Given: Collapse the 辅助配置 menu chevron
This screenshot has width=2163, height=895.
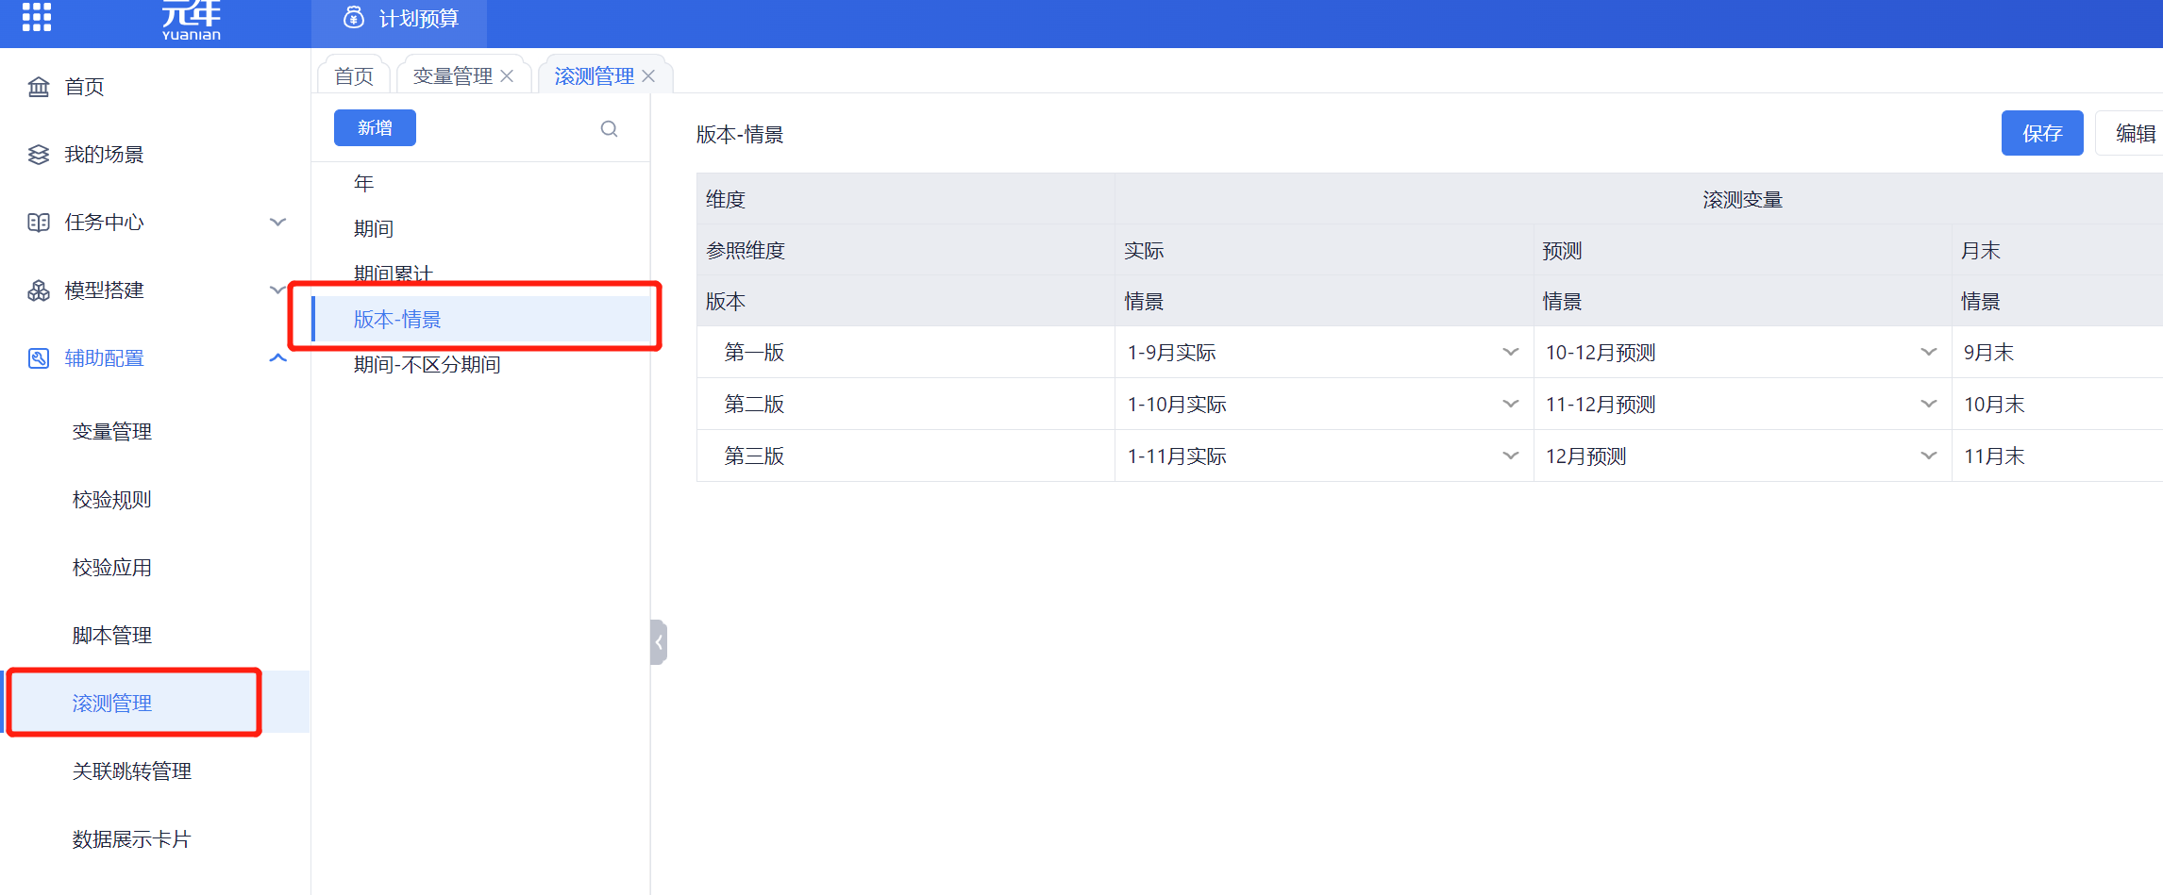Looking at the screenshot, I should pyautogui.click(x=277, y=358).
